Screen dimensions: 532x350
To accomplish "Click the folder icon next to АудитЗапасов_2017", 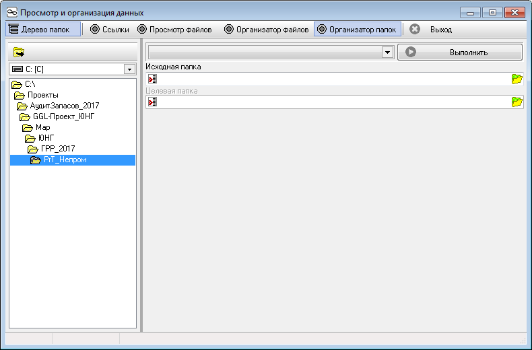I will pos(22,106).
